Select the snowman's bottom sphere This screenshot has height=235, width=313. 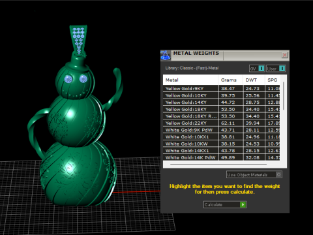[78, 174]
